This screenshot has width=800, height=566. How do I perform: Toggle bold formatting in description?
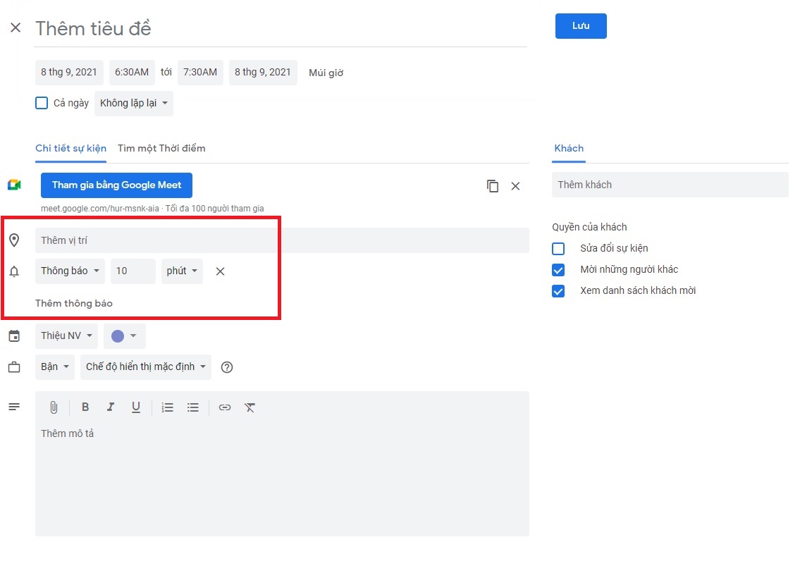point(85,407)
